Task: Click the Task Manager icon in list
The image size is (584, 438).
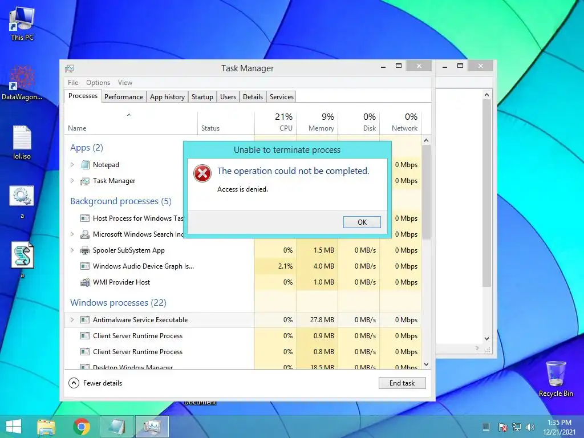Action: coord(85,181)
